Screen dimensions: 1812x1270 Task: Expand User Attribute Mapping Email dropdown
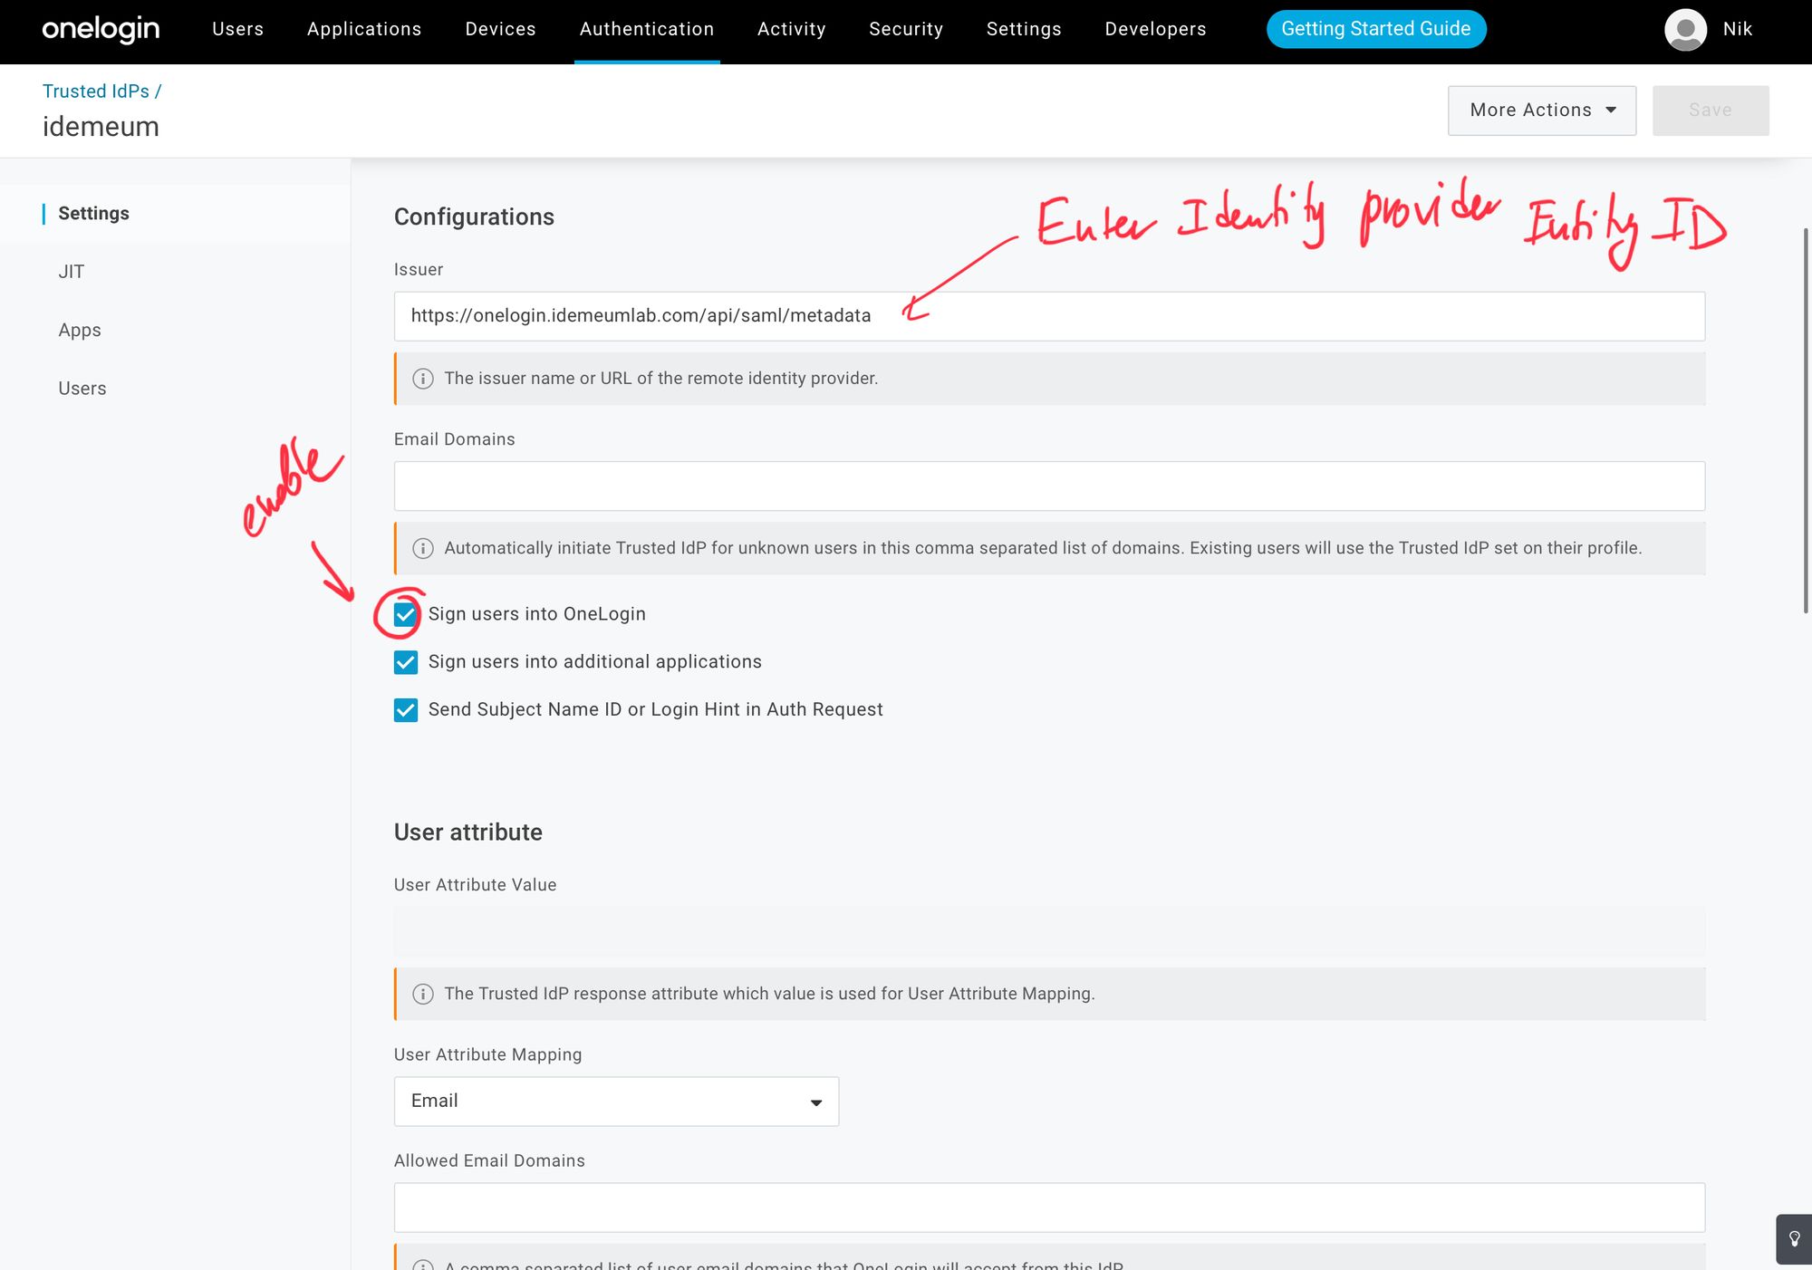pos(616,1102)
